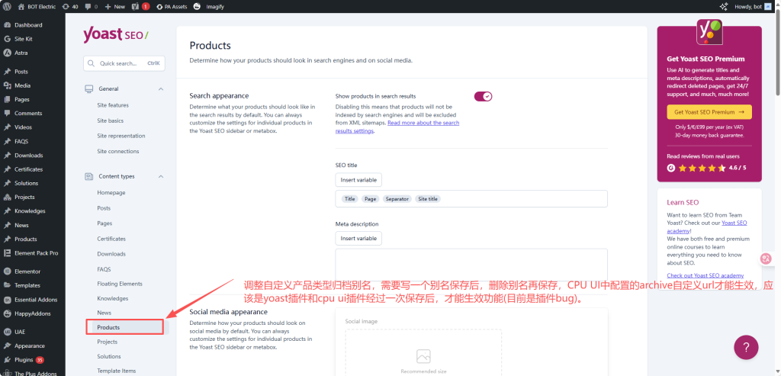
Task: Click the Quick search input box
Action: point(124,63)
